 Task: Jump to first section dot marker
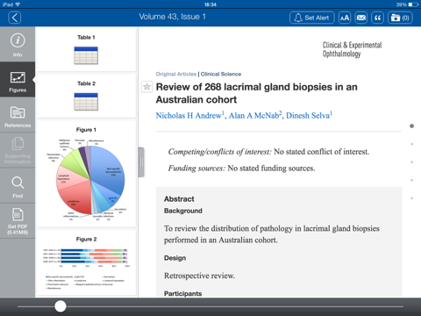point(411,126)
